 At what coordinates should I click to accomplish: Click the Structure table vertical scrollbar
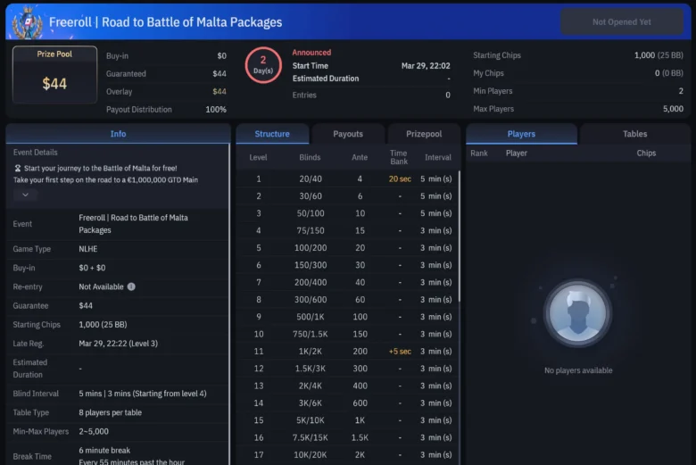coord(459,236)
